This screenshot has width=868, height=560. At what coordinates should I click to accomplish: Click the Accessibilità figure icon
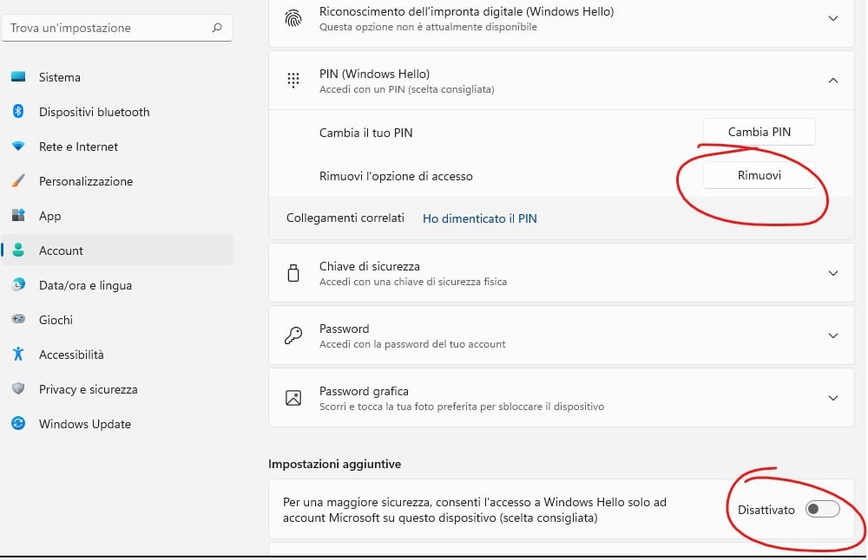[18, 354]
